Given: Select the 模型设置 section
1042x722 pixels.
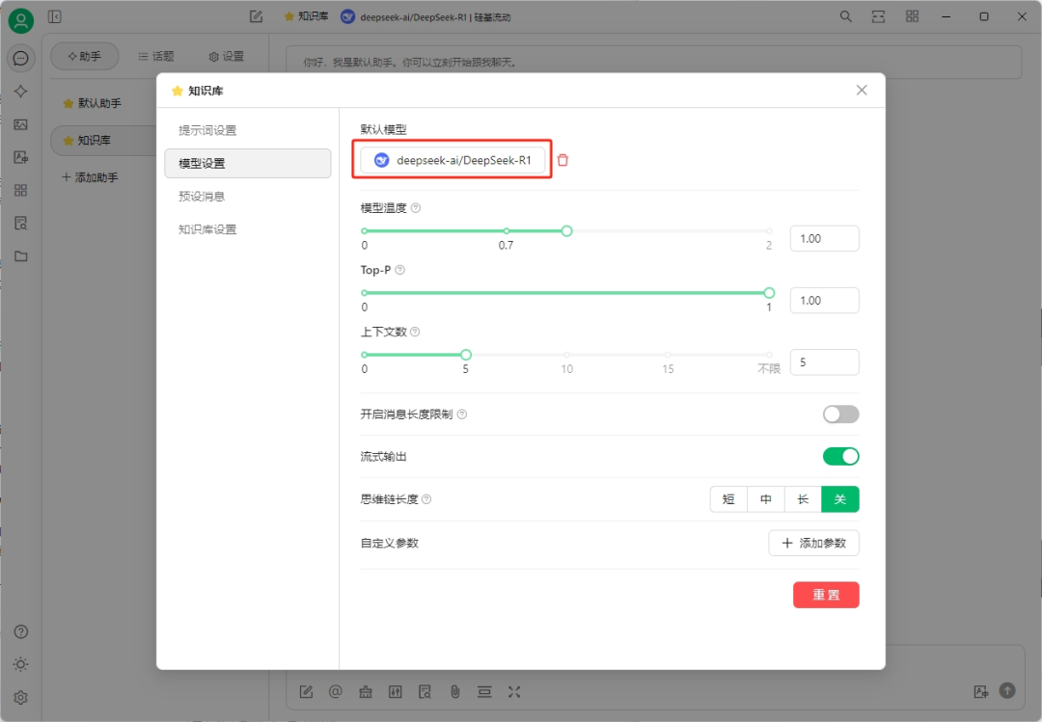Looking at the screenshot, I should pos(247,163).
